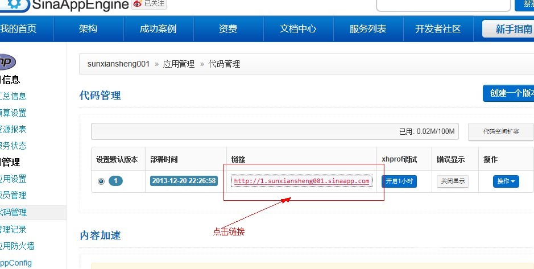Screen dimensions: 534x269
Task: Open 管理记录 in the sidebar
Action: point(13,230)
